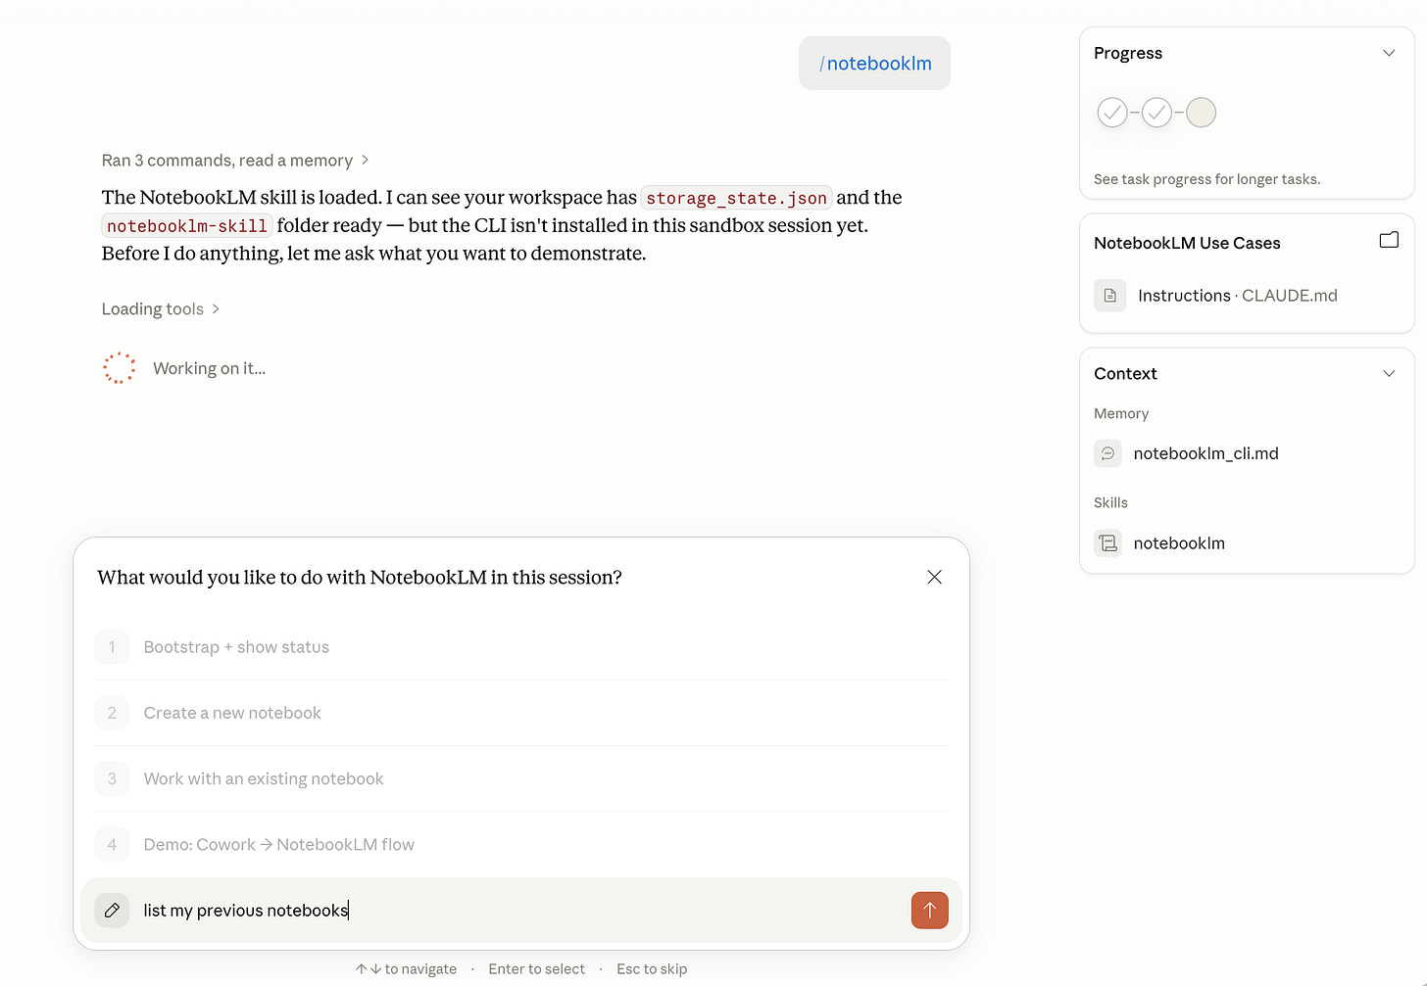The width and height of the screenshot is (1427, 986).
Task: Click the Skills section label
Action: 1110,502
